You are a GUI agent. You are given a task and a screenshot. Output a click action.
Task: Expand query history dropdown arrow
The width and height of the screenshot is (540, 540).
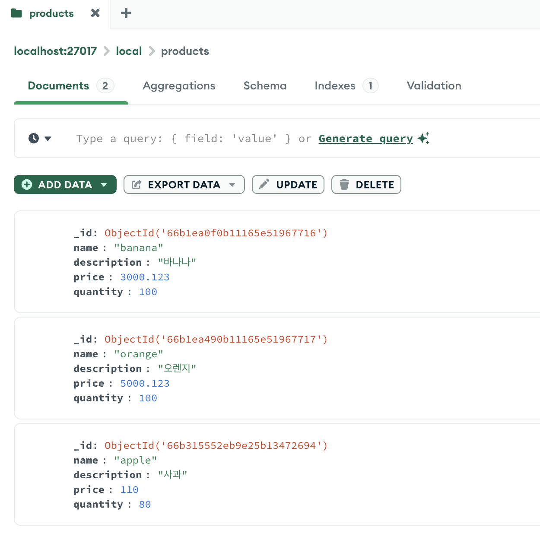[48, 138]
